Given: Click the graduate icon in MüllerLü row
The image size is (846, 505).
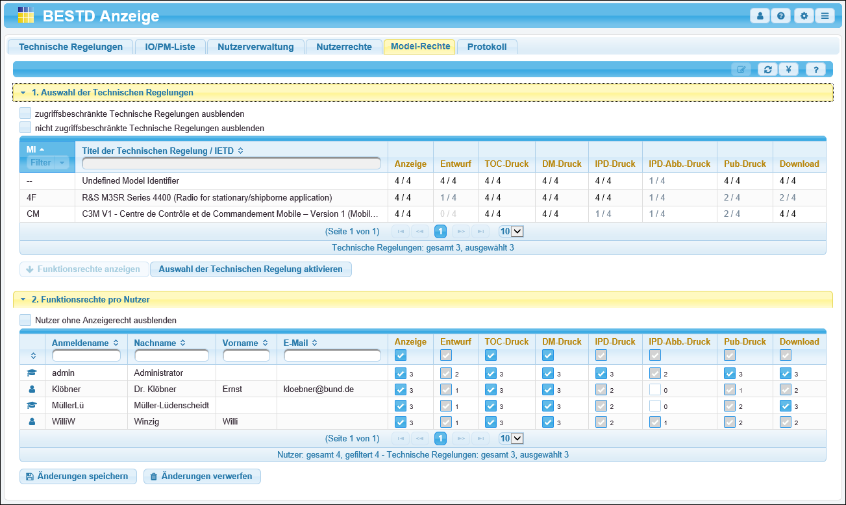Looking at the screenshot, I should (32, 406).
